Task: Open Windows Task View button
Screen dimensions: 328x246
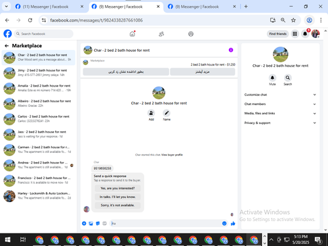Action: pyautogui.click(x=23, y=239)
